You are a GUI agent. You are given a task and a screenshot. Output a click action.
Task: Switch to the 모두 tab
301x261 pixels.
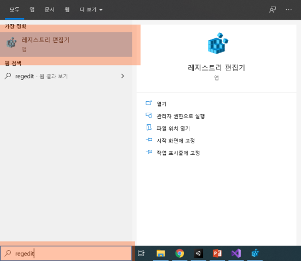(14, 9)
